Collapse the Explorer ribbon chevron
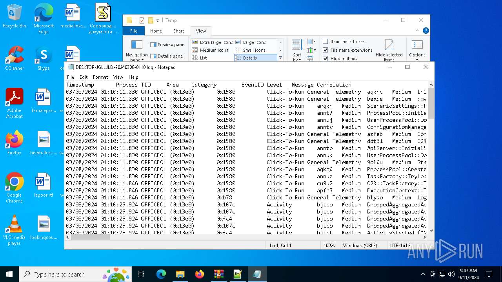This screenshot has width=502, height=282. (x=418, y=31)
